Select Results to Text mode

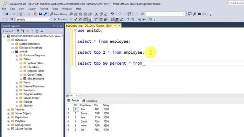point(112,19)
